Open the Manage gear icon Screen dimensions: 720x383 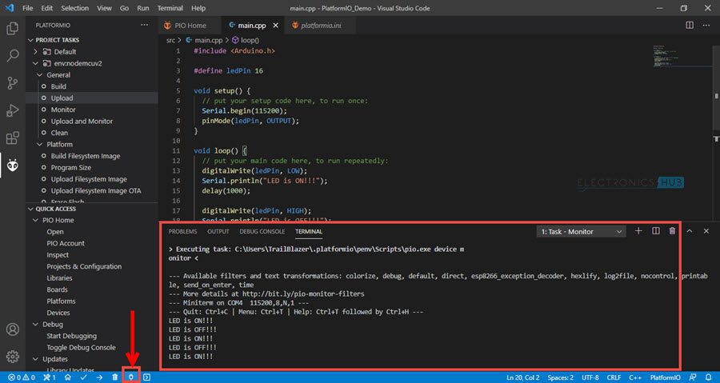pyautogui.click(x=12, y=357)
